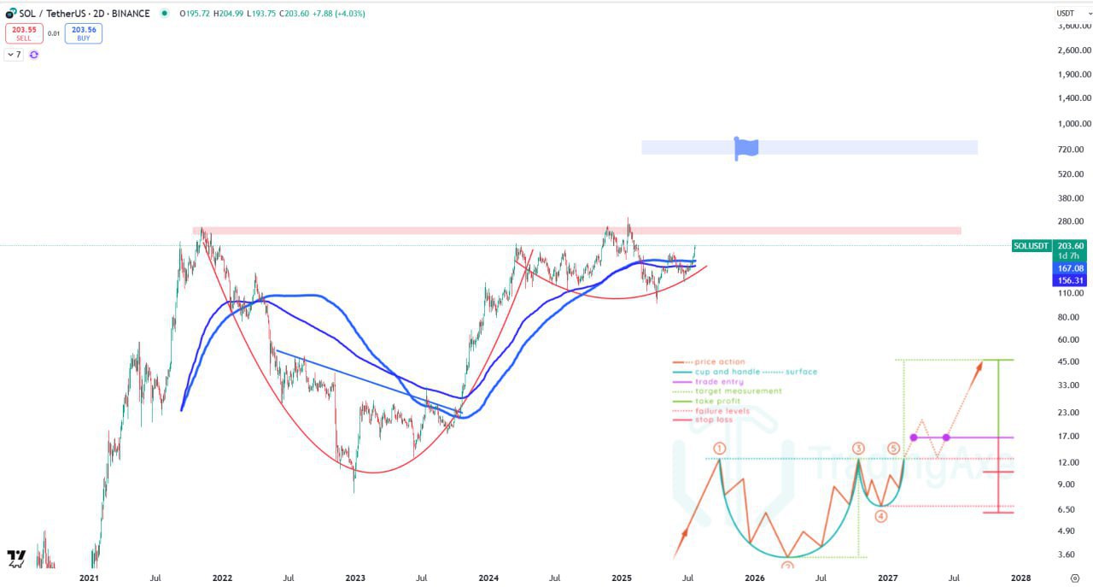Click the purple replay indicator icon
This screenshot has width=1093, height=587.
tap(34, 55)
